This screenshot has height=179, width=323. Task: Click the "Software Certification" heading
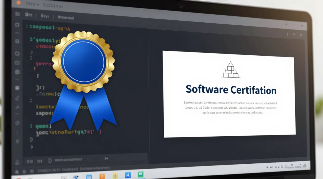click(231, 90)
